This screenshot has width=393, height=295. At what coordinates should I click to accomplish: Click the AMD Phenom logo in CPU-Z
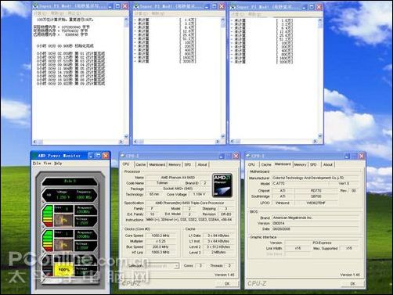pos(222,185)
